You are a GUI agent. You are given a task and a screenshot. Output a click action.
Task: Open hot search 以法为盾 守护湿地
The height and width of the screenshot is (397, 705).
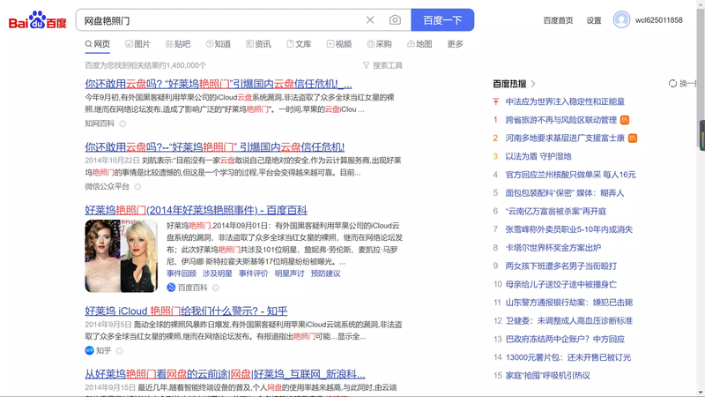[x=538, y=156]
